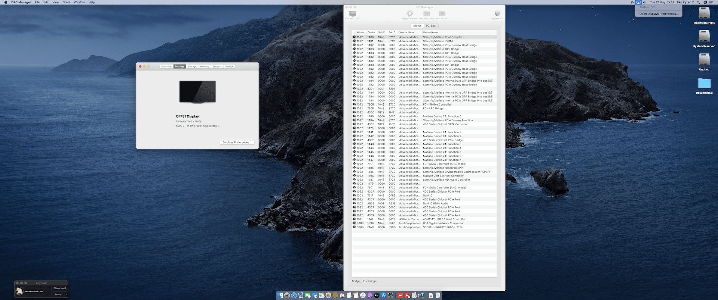This screenshot has height=300, width=718.
Task: Click the Update IDs toolbar icon
Action: click(497, 15)
